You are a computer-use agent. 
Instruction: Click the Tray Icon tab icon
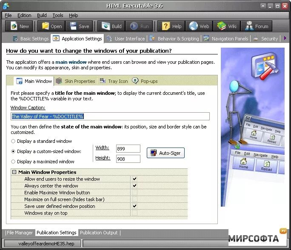(x=103, y=81)
